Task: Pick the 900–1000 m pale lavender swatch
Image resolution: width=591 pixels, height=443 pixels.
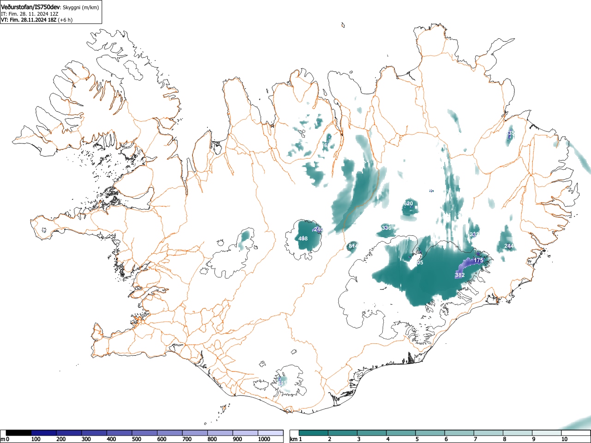Action: 245,433
